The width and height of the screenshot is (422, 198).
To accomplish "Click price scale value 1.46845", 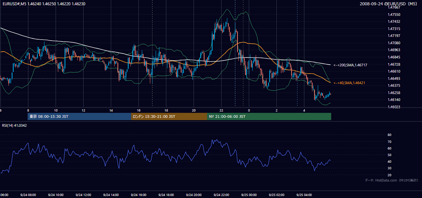I will tap(394, 57).
